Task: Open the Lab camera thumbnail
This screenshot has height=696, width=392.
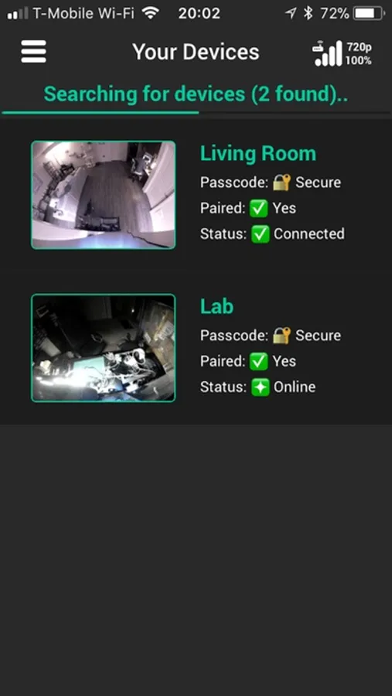Action: (104, 348)
